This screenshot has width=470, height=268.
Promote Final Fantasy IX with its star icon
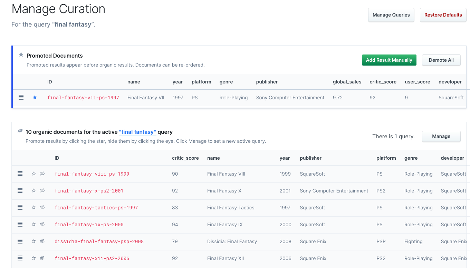pos(33,224)
